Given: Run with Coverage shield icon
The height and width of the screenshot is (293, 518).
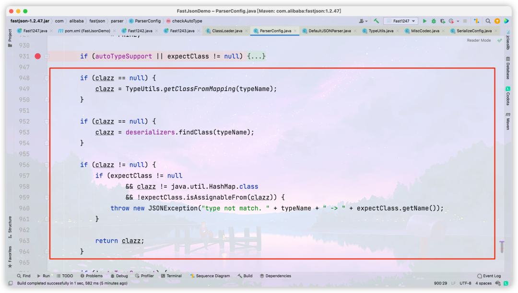Looking at the screenshot, I should pos(443,21).
